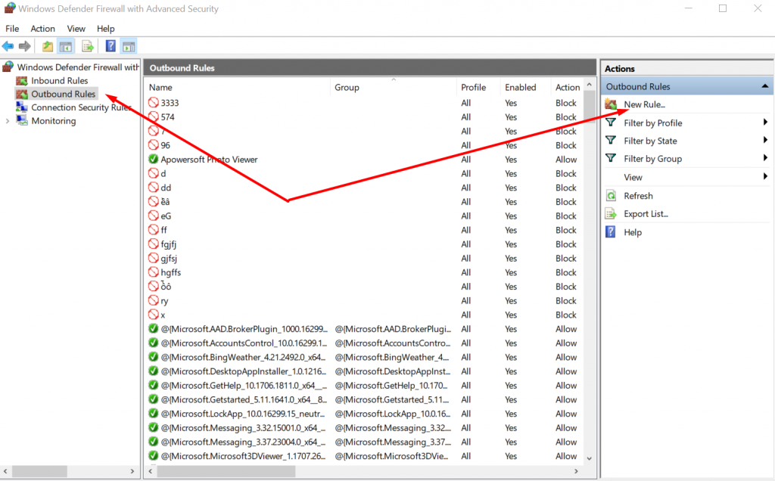The height and width of the screenshot is (481, 775).
Task: Collapse the Outbound Rules actions section
Action: coord(764,87)
